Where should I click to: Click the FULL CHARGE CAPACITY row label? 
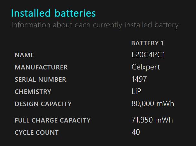[x=53, y=121]
